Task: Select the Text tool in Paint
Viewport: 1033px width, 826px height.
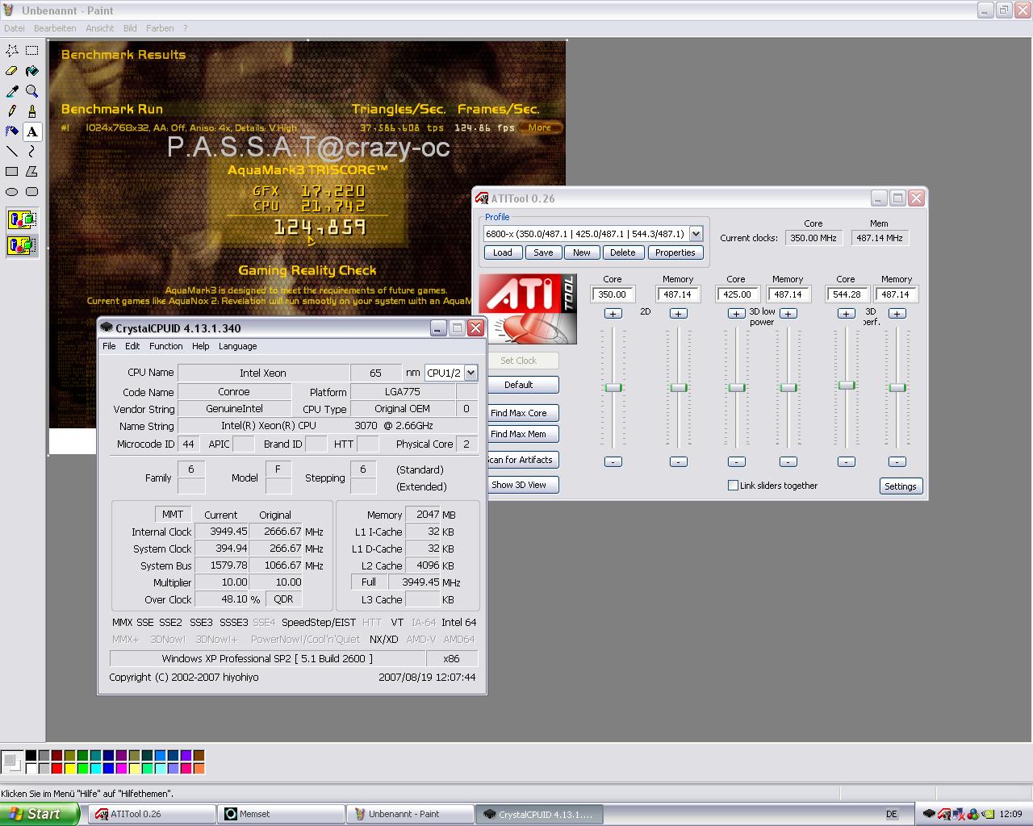Action: pyautogui.click(x=32, y=131)
